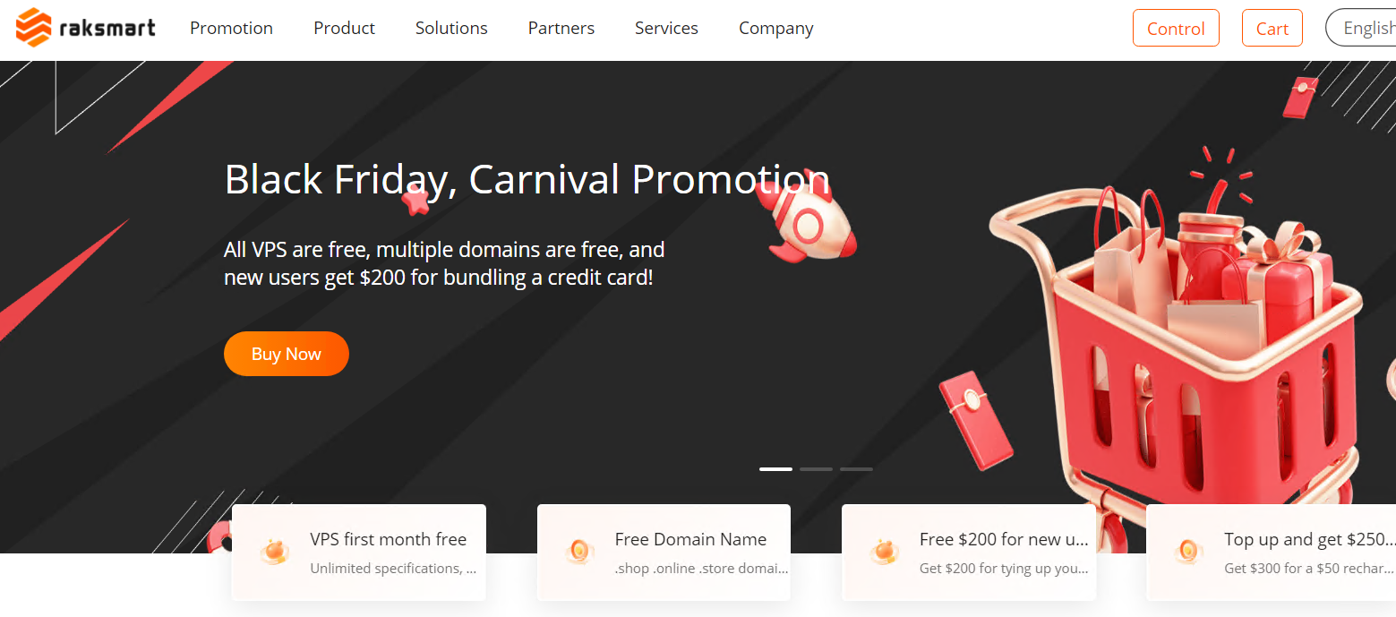The height and width of the screenshot is (617, 1396).
Task: Click the Control button
Action: click(x=1176, y=28)
